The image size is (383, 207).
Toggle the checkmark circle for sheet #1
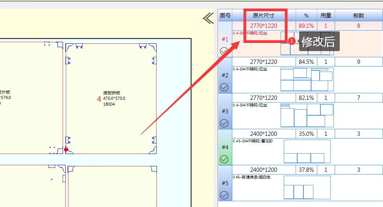click(x=224, y=51)
